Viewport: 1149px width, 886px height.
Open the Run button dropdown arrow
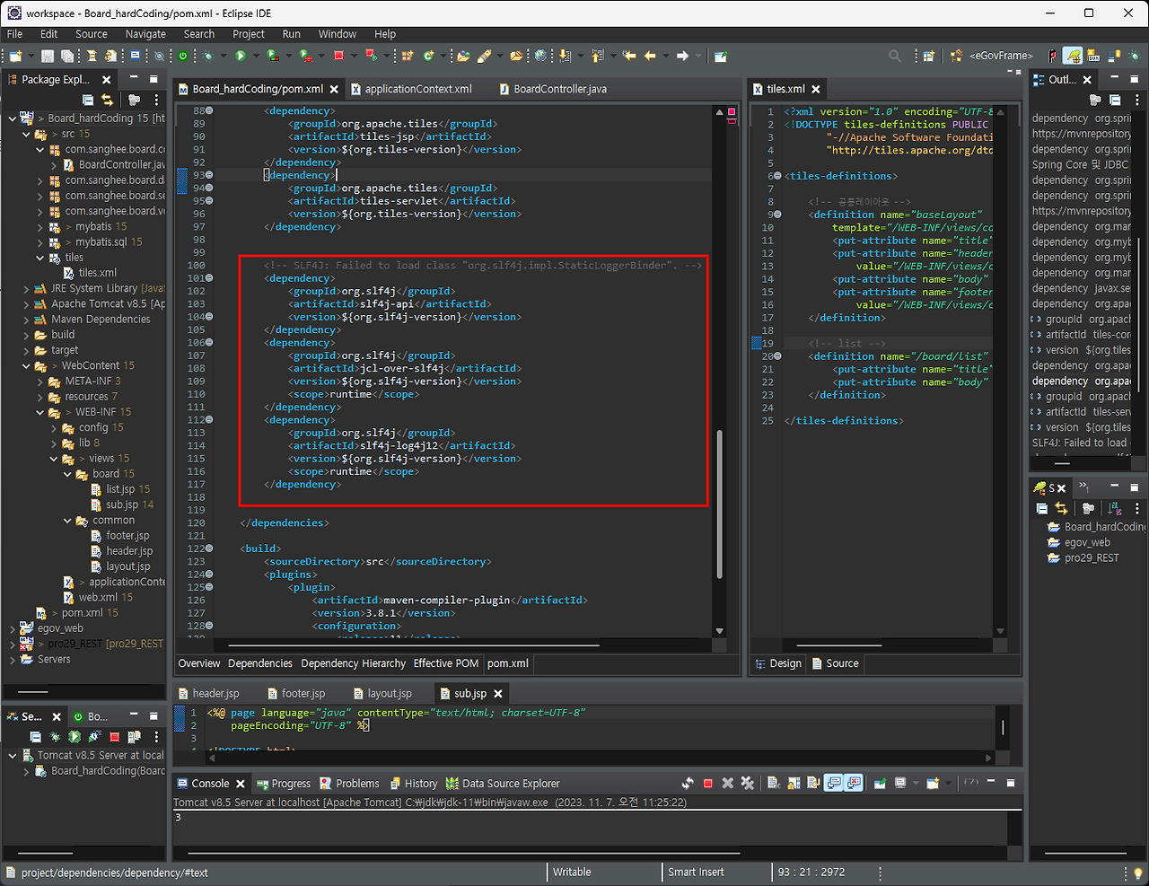[x=256, y=55]
